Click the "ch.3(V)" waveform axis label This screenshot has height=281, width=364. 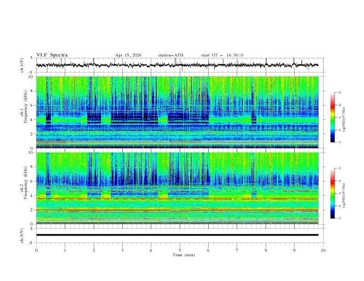pyautogui.click(x=22, y=236)
